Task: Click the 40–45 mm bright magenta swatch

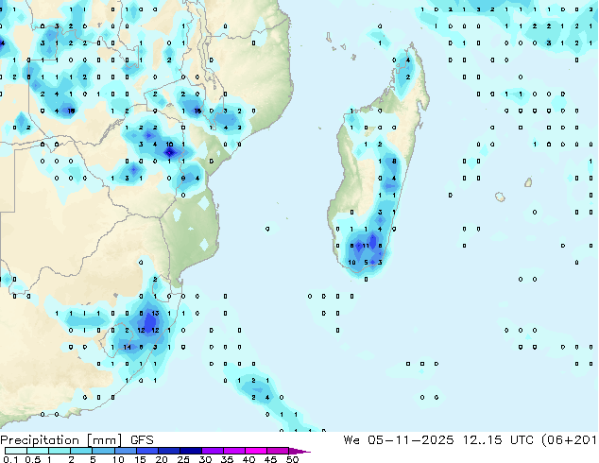Action: 256,451
